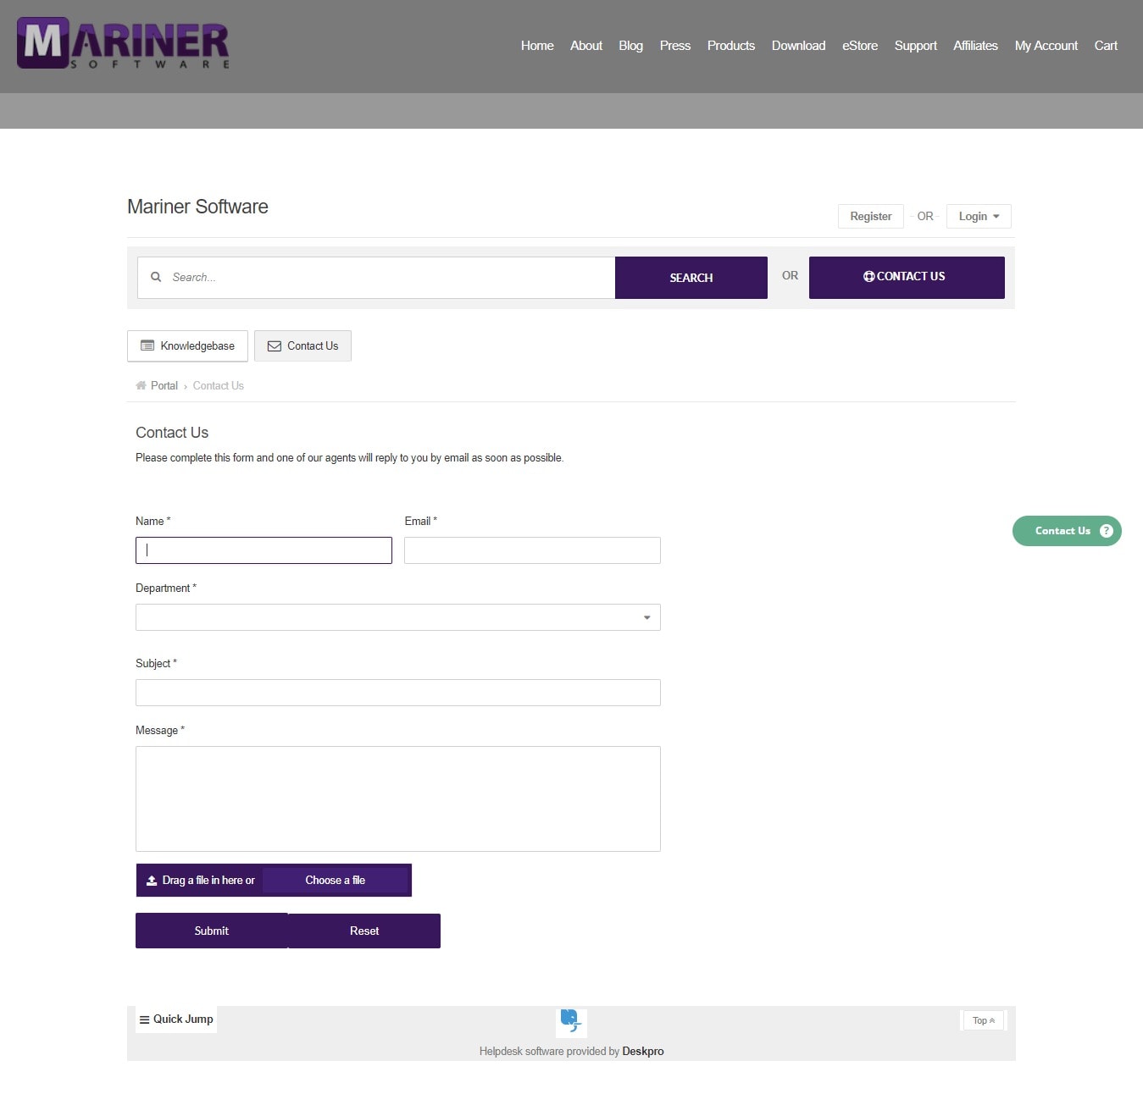
Task: Open the Press menu item
Action: [675, 46]
